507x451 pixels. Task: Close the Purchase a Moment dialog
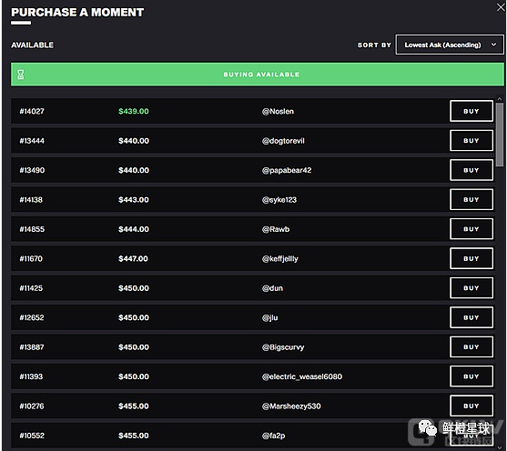coord(501,7)
